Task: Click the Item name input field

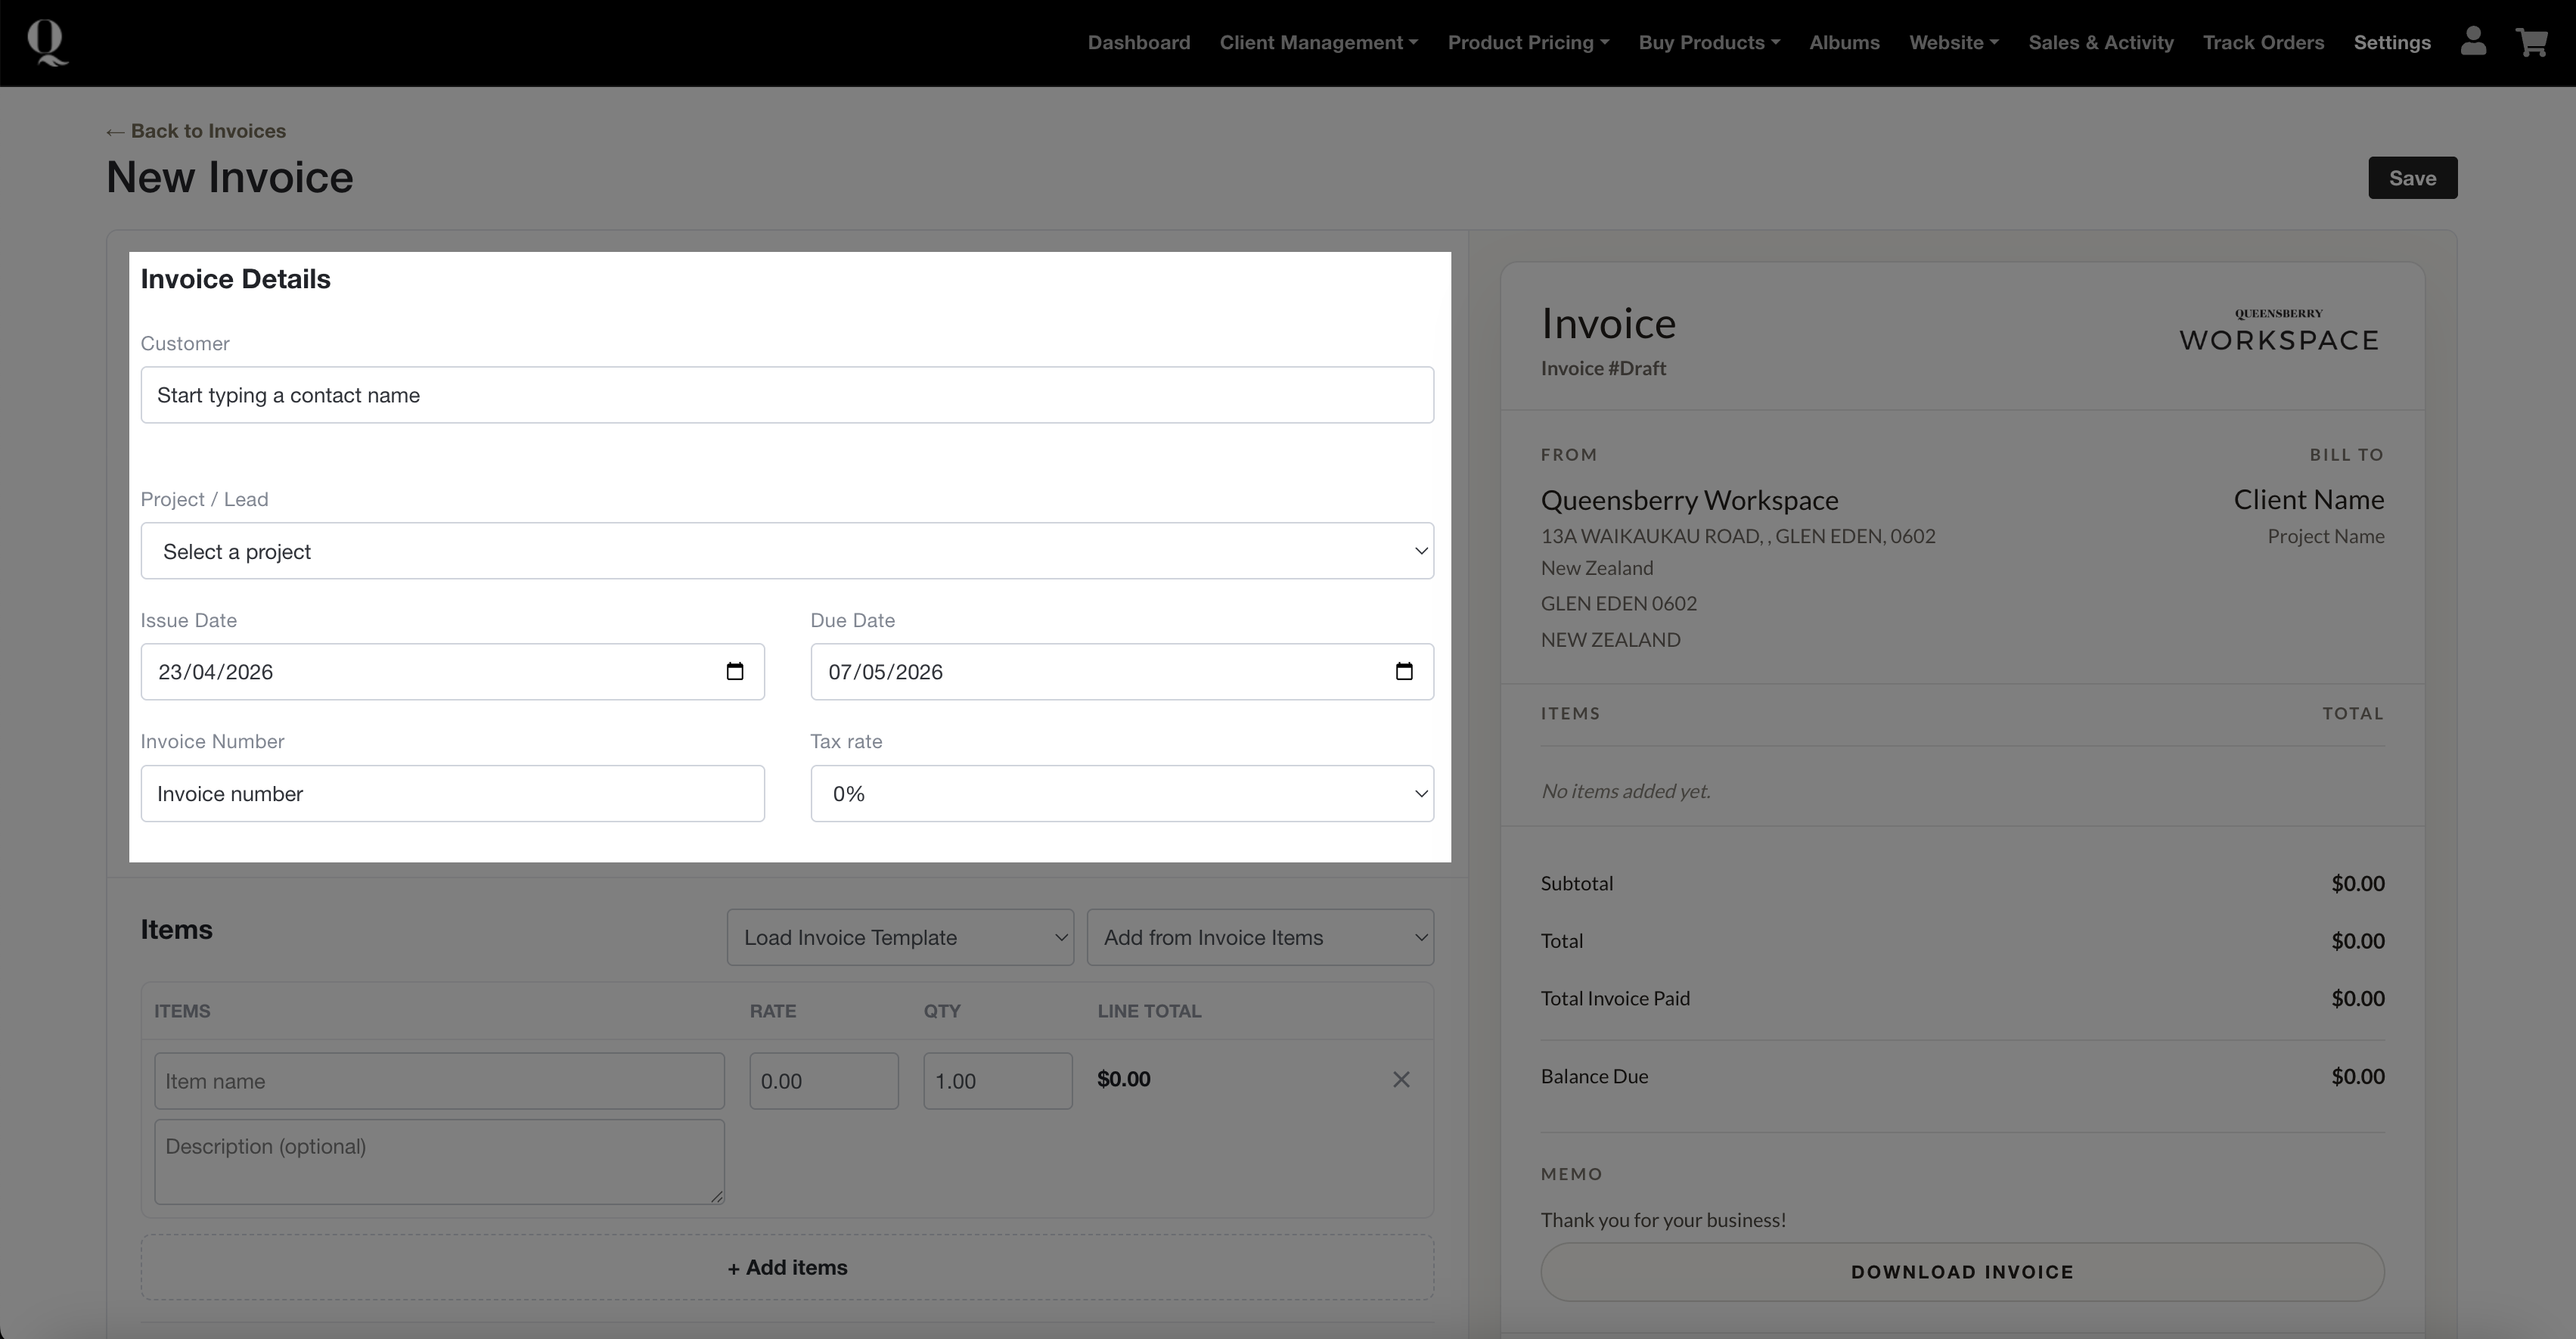Action: click(x=439, y=1081)
